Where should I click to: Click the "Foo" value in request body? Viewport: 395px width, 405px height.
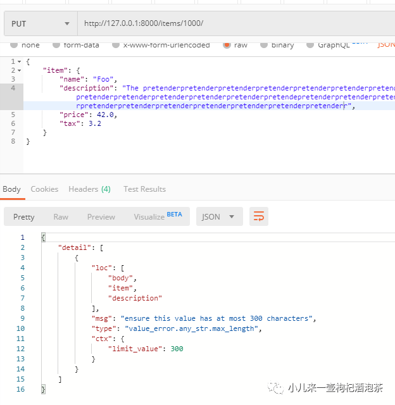coord(103,79)
